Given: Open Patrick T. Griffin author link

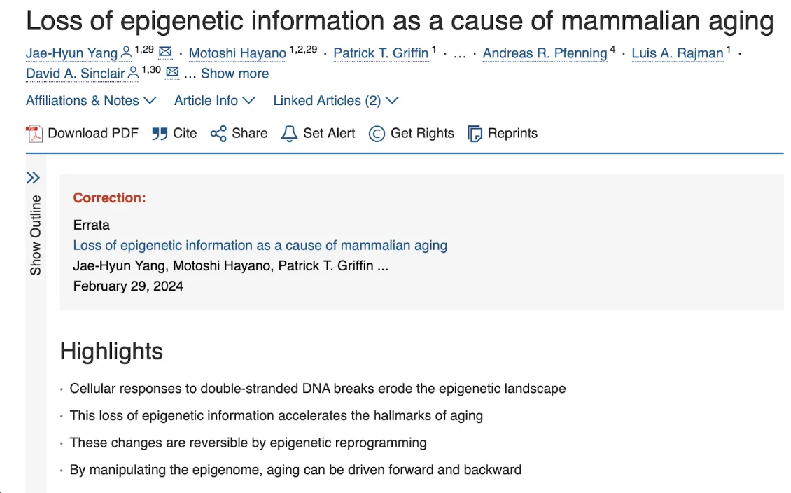Looking at the screenshot, I should (x=381, y=53).
